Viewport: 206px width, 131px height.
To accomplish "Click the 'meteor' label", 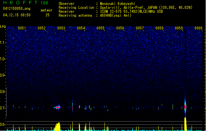I will [47, 10].
